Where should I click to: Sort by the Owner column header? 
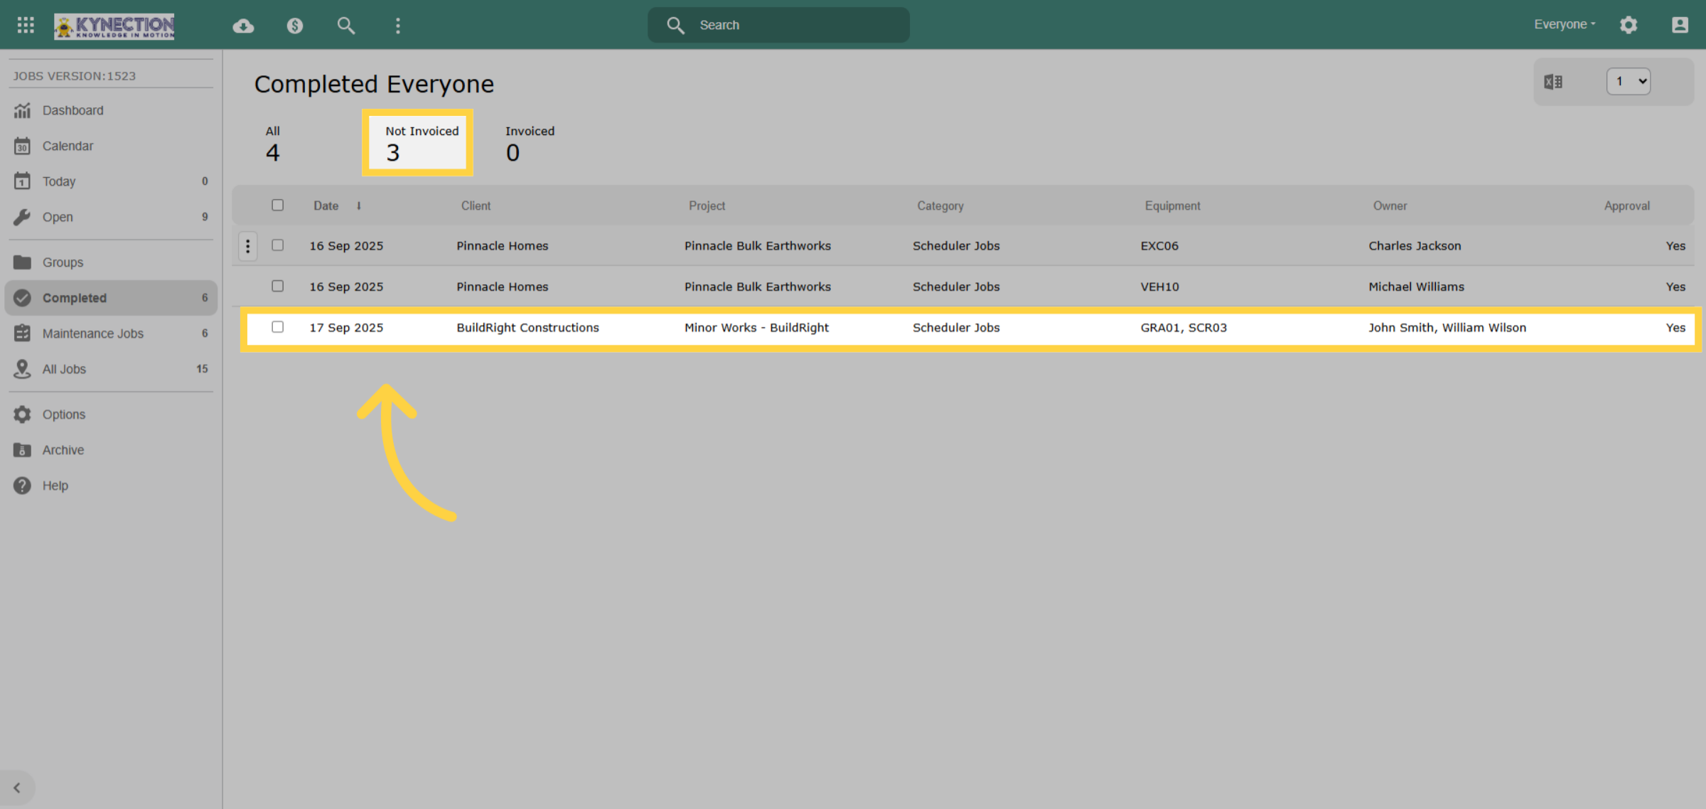(1390, 205)
